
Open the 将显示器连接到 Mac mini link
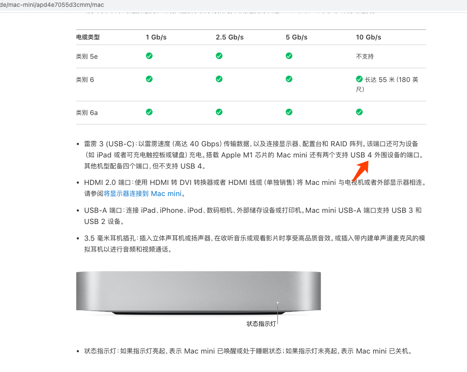coord(142,194)
